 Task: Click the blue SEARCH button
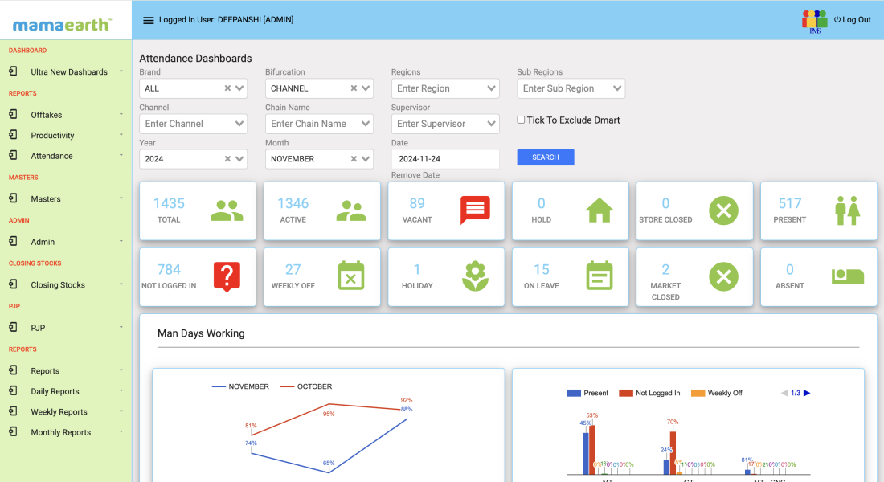click(x=546, y=157)
